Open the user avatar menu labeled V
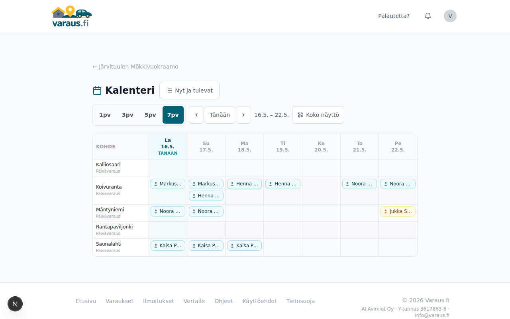 [x=450, y=16]
